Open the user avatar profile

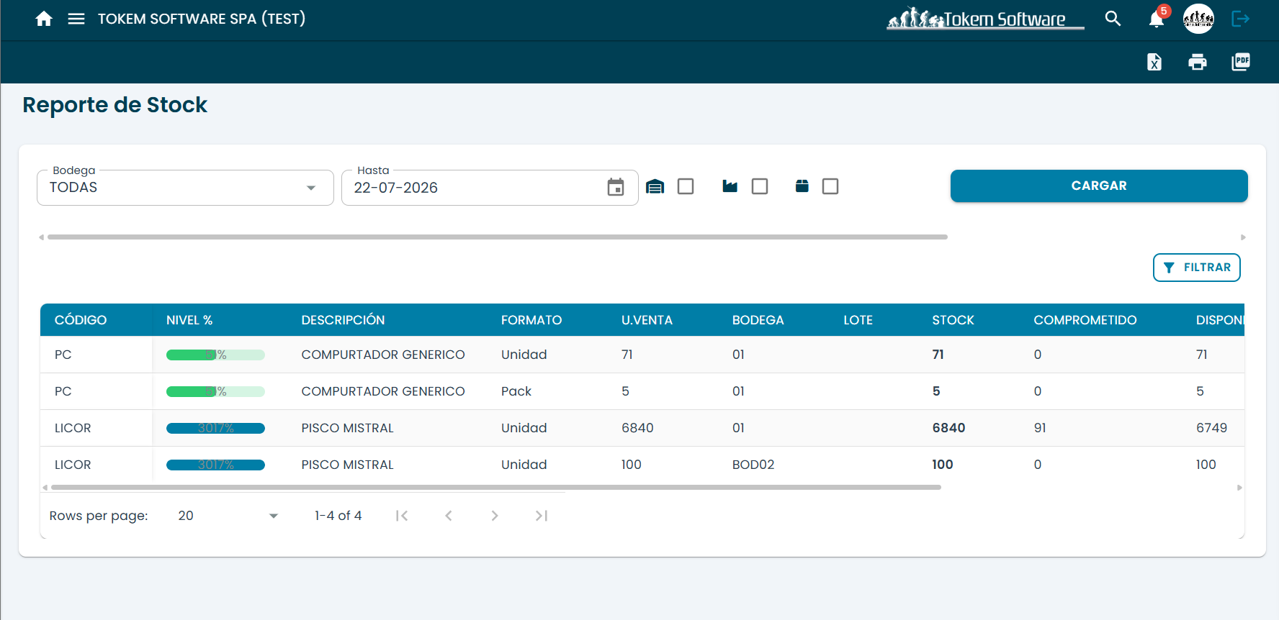coord(1198,19)
